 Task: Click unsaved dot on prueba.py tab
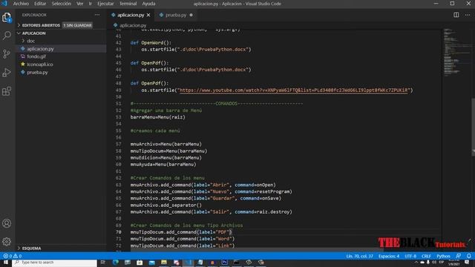coord(191,15)
